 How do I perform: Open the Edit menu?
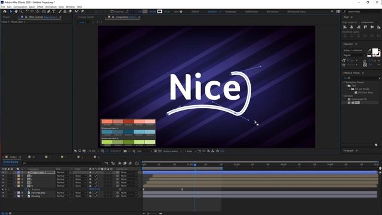[x=10, y=7]
